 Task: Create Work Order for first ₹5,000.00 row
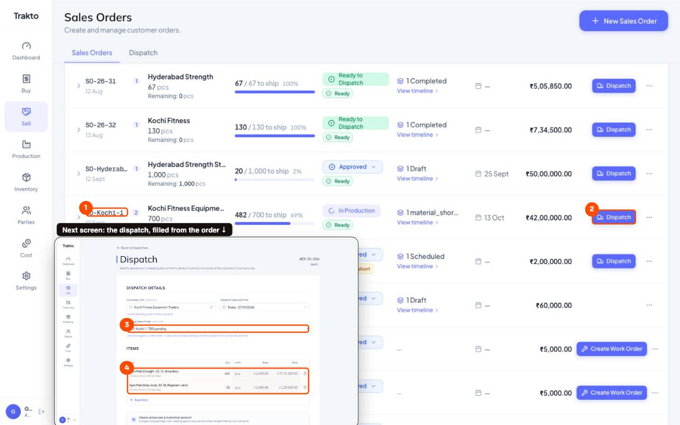(x=611, y=349)
